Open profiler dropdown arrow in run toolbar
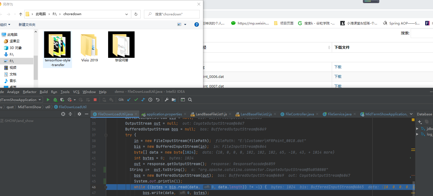 (75, 100)
